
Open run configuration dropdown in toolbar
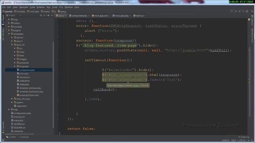pyautogui.click(x=232, y=12)
